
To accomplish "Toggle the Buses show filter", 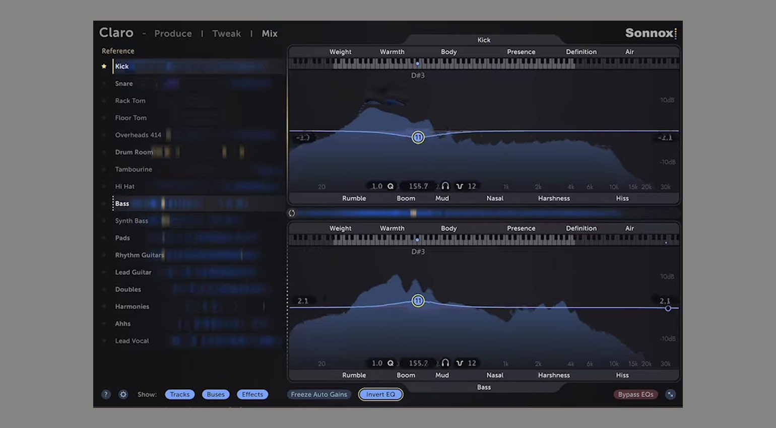I will click(x=216, y=394).
